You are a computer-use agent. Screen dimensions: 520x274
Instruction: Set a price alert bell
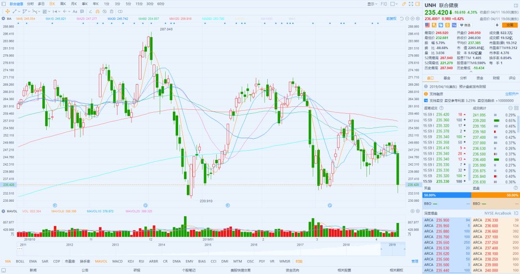[x=497, y=25]
